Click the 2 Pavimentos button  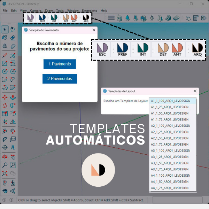60,79
